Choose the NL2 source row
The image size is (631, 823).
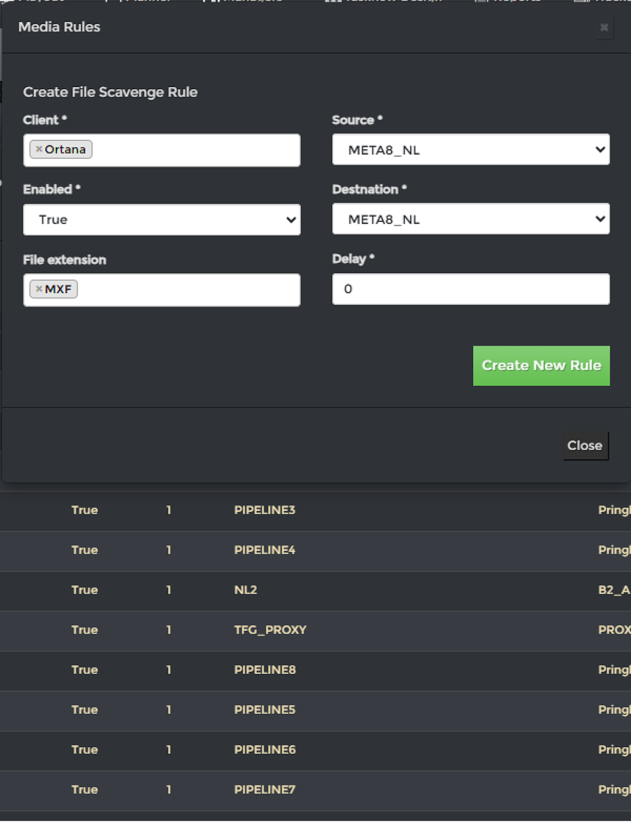tap(246, 590)
